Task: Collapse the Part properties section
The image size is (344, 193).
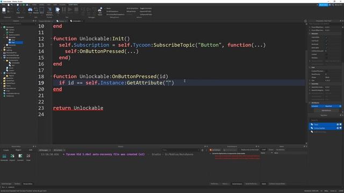Action: pos(310,68)
